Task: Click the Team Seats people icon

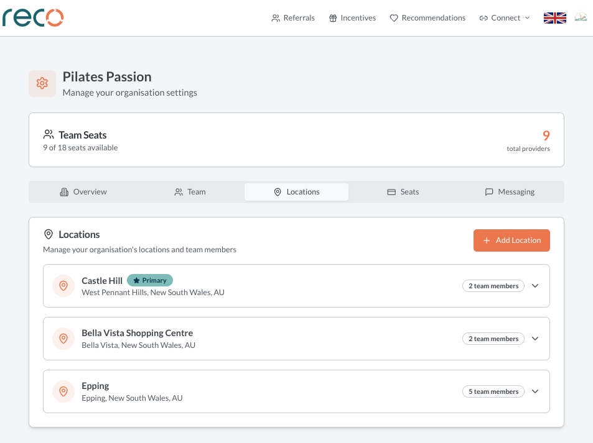Action: [49, 135]
